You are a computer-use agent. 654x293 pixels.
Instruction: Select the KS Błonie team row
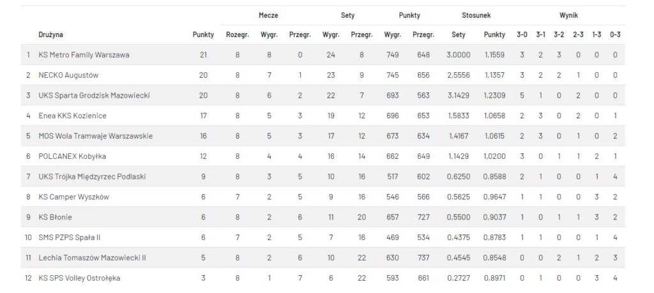(x=323, y=217)
